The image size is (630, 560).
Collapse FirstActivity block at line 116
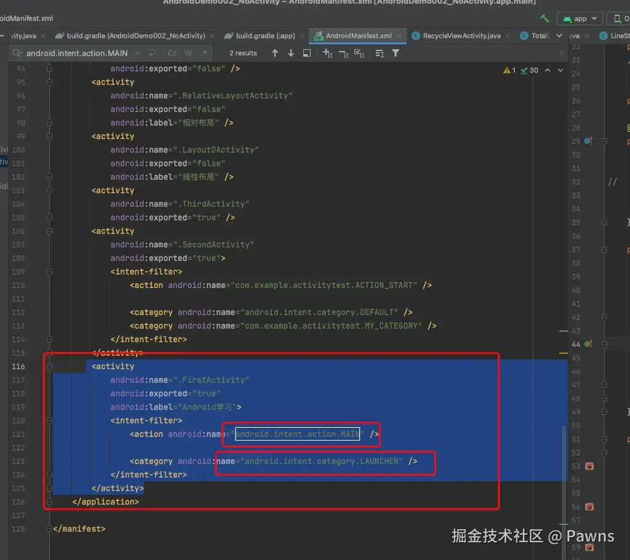(x=49, y=366)
